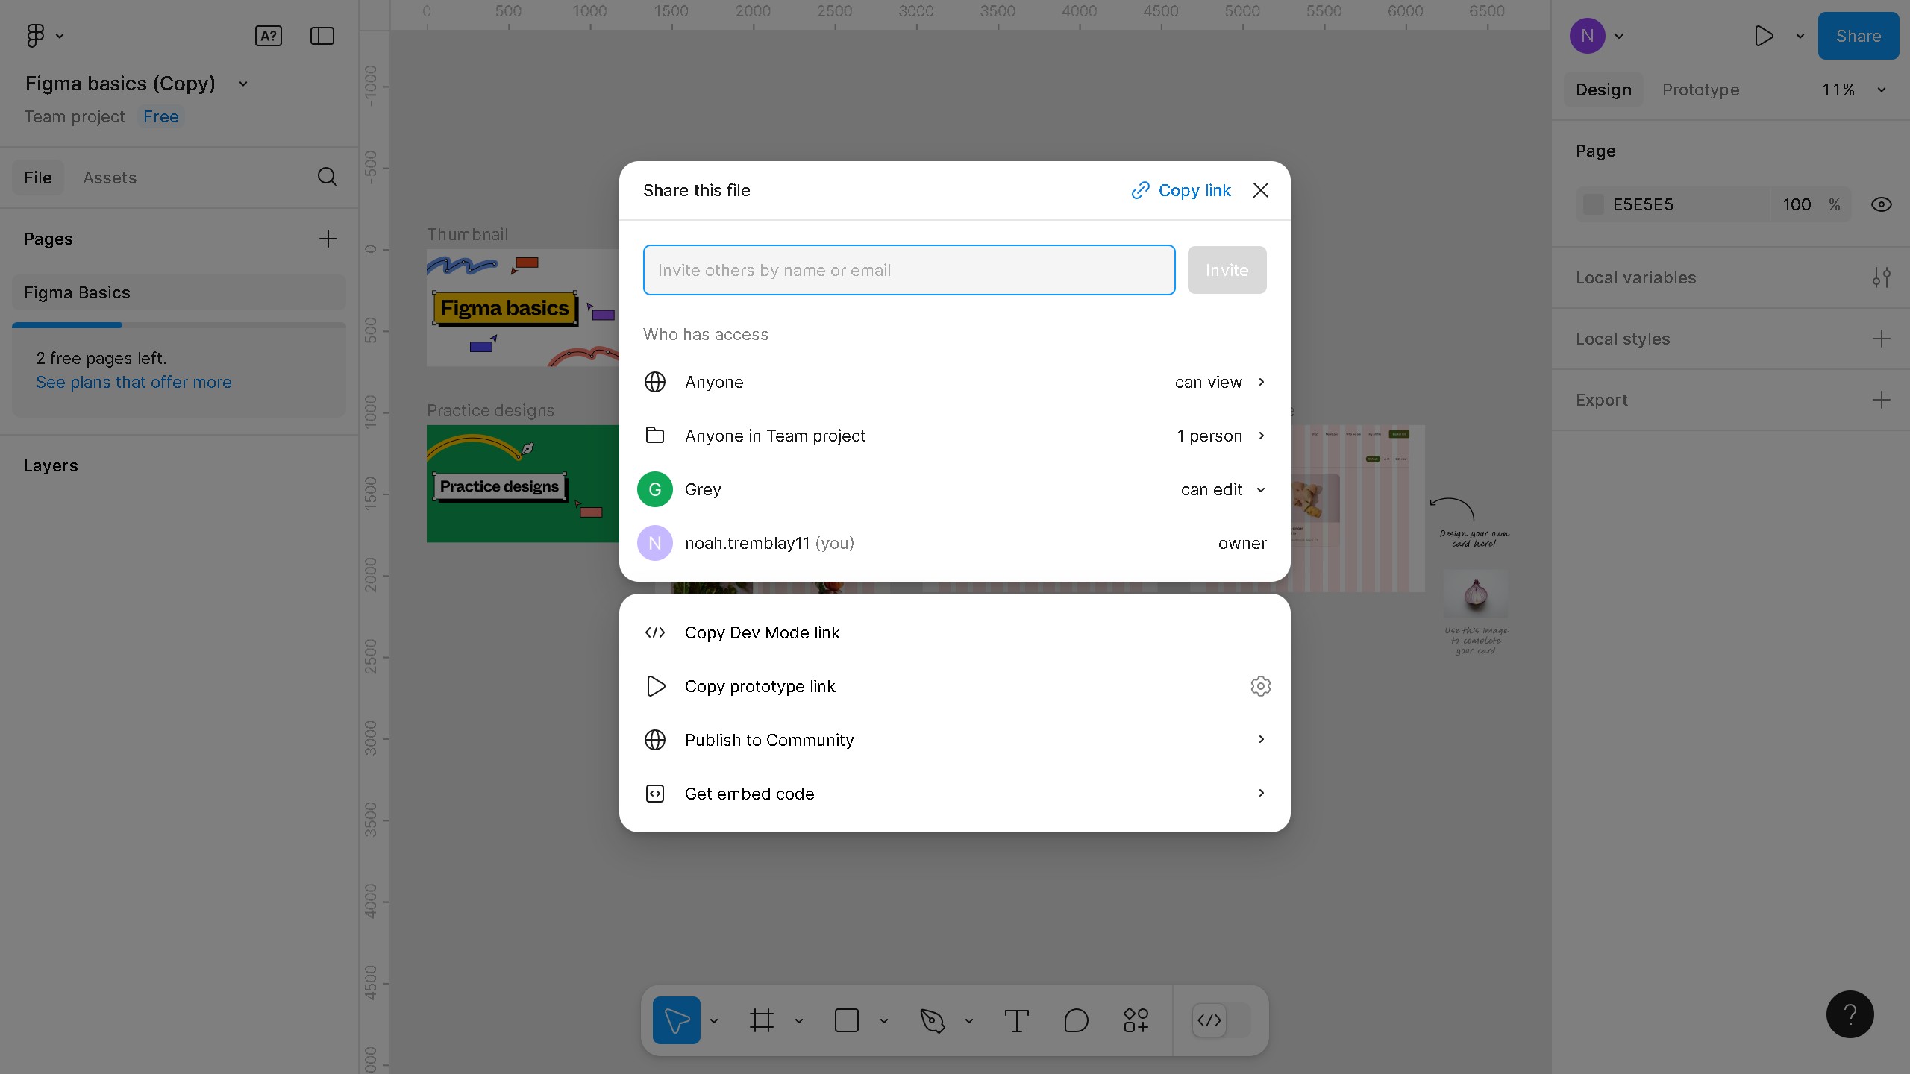Toggle Dev Mode switch in toolbar
Screen dimensions: 1910x1074
point(1221,1020)
